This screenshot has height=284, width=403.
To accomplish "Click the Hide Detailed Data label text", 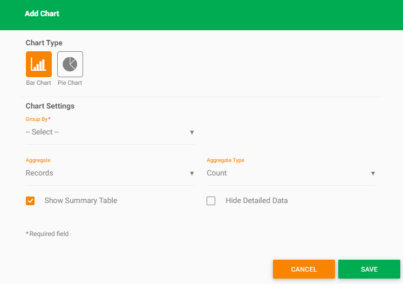I will [257, 200].
